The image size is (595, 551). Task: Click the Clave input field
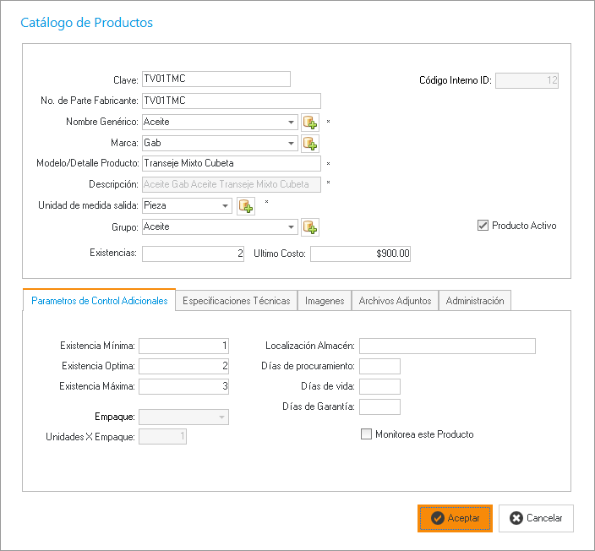pyautogui.click(x=216, y=79)
